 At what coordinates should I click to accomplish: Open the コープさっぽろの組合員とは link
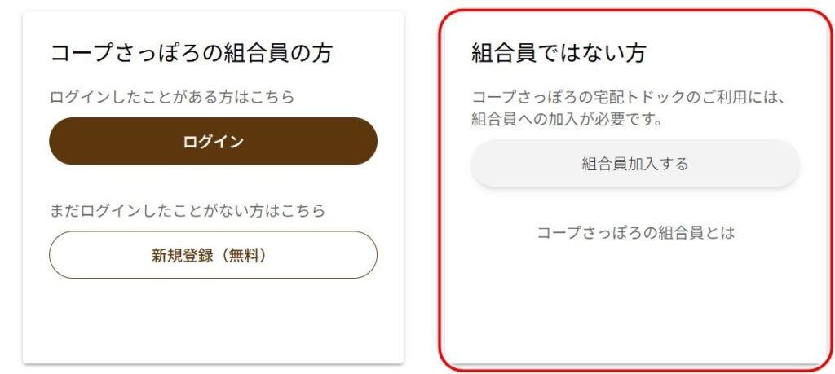point(635,233)
